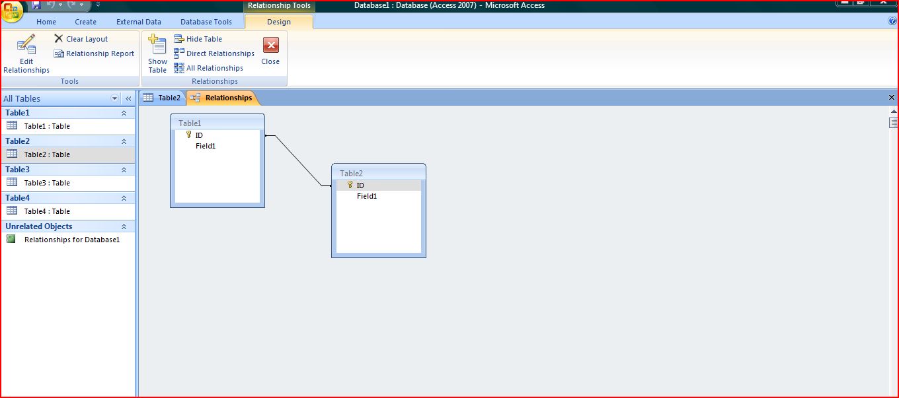Switch to the Table2 document tab
The width and height of the screenshot is (899, 398).
pyautogui.click(x=163, y=98)
